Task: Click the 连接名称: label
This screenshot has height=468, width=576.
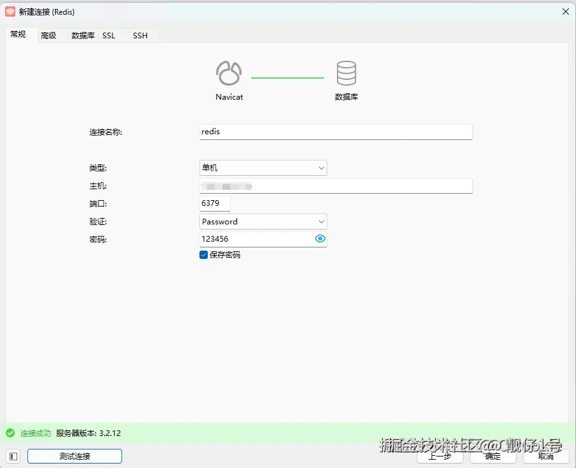Action: [105, 132]
